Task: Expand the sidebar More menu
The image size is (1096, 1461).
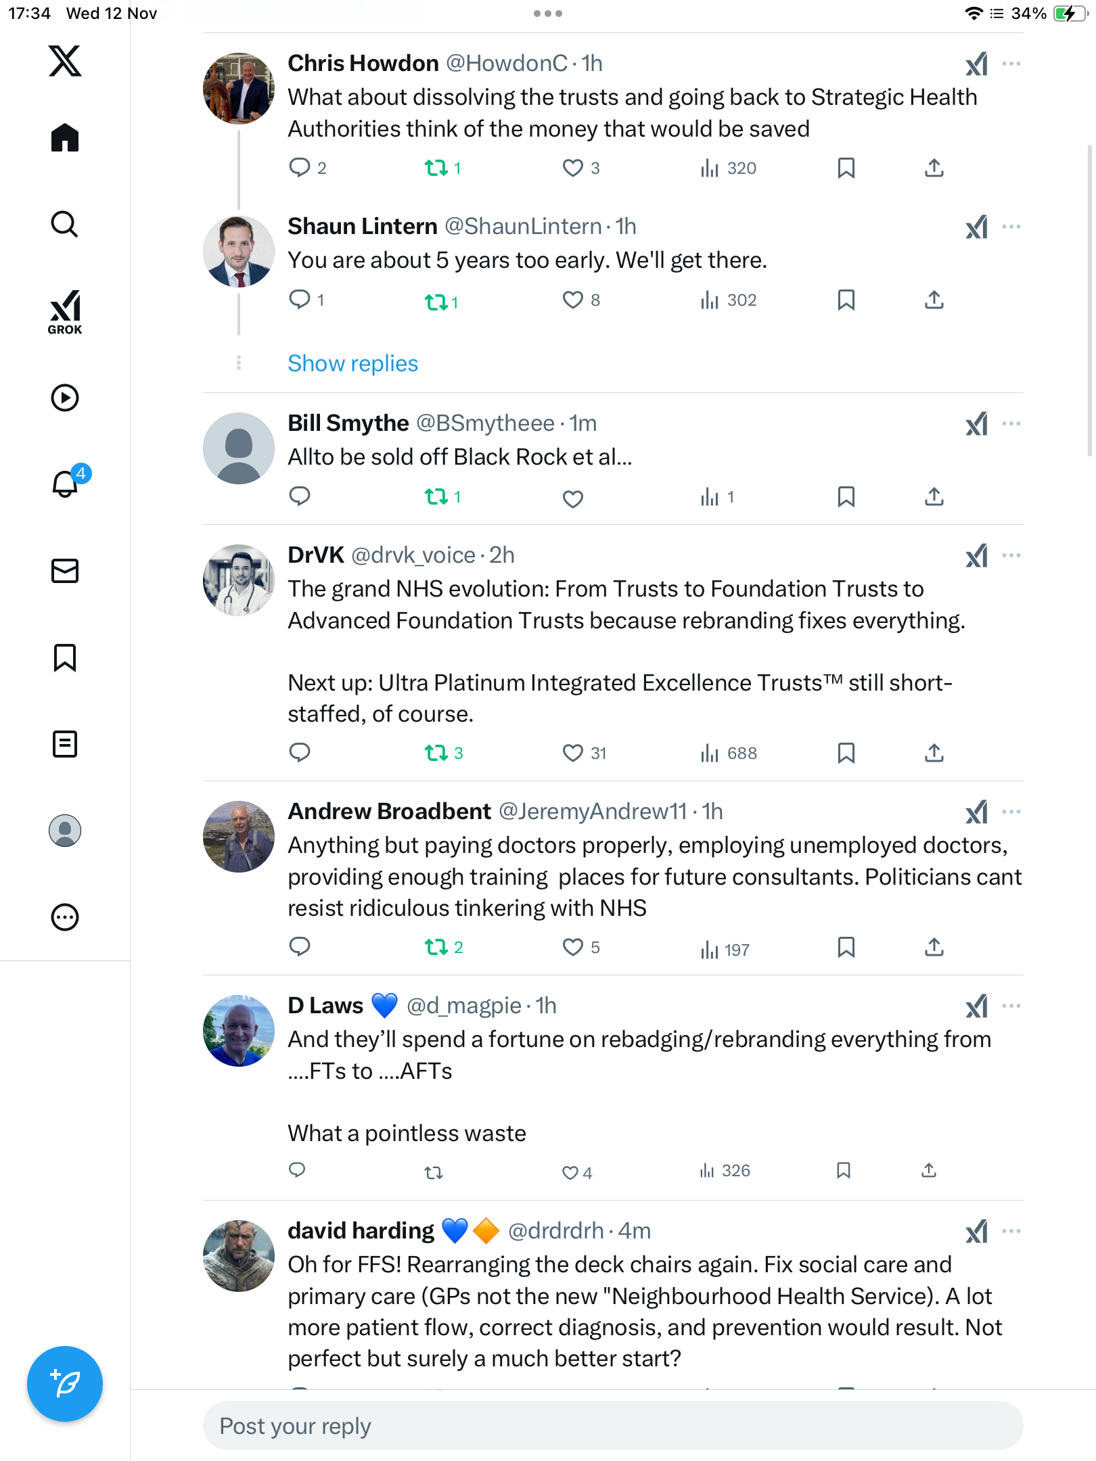Action: point(65,917)
